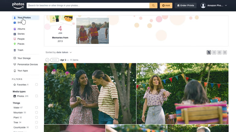Viewport: 236px width, 132px height.
Task: Enable the Favorites filter checkbox
Action: pyautogui.click(x=37, y=85)
